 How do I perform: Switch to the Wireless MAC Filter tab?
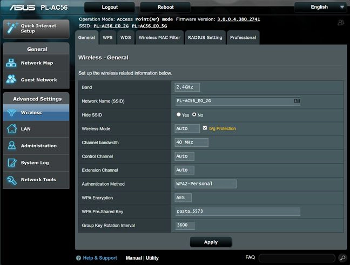tap(159, 37)
